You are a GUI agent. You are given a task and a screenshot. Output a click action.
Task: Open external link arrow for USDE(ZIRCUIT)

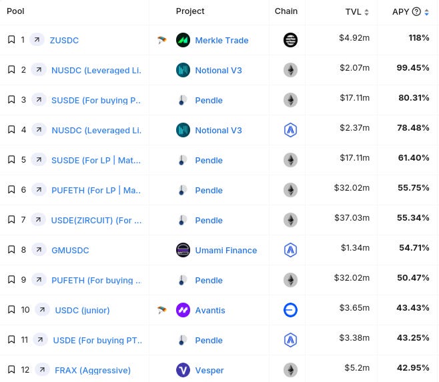click(38, 220)
